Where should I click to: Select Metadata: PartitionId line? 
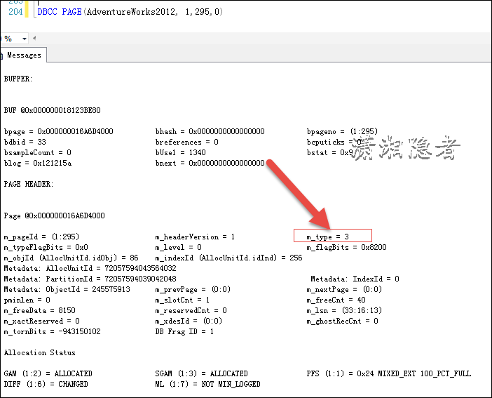90,279
